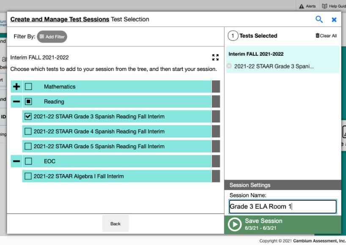
Task: Click the Clear All trash icon
Action: tap(318, 35)
